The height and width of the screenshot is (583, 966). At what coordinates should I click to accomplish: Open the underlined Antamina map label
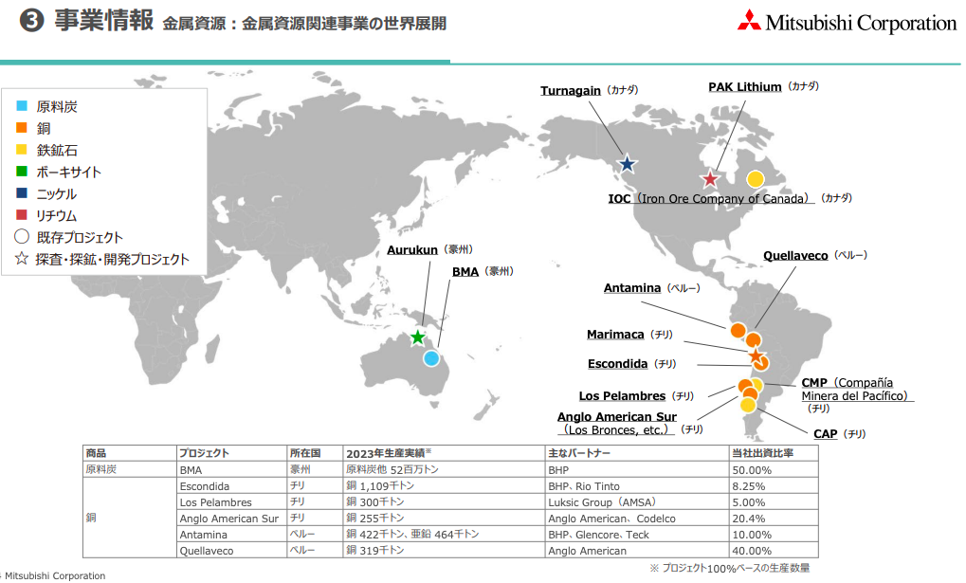pos(632,288)
